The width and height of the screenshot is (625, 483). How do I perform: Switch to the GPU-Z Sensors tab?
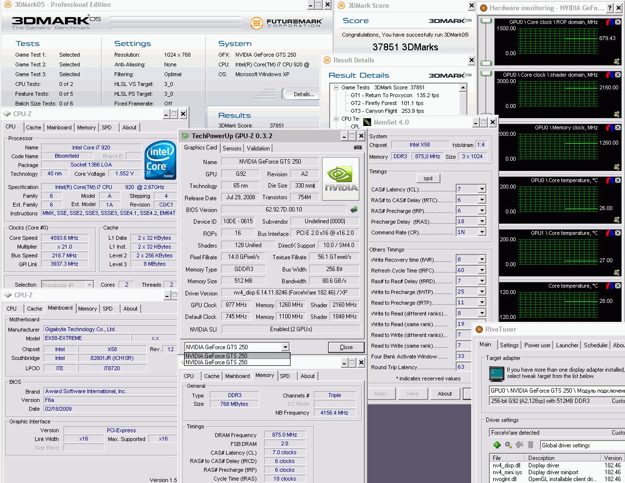(232, 148)
